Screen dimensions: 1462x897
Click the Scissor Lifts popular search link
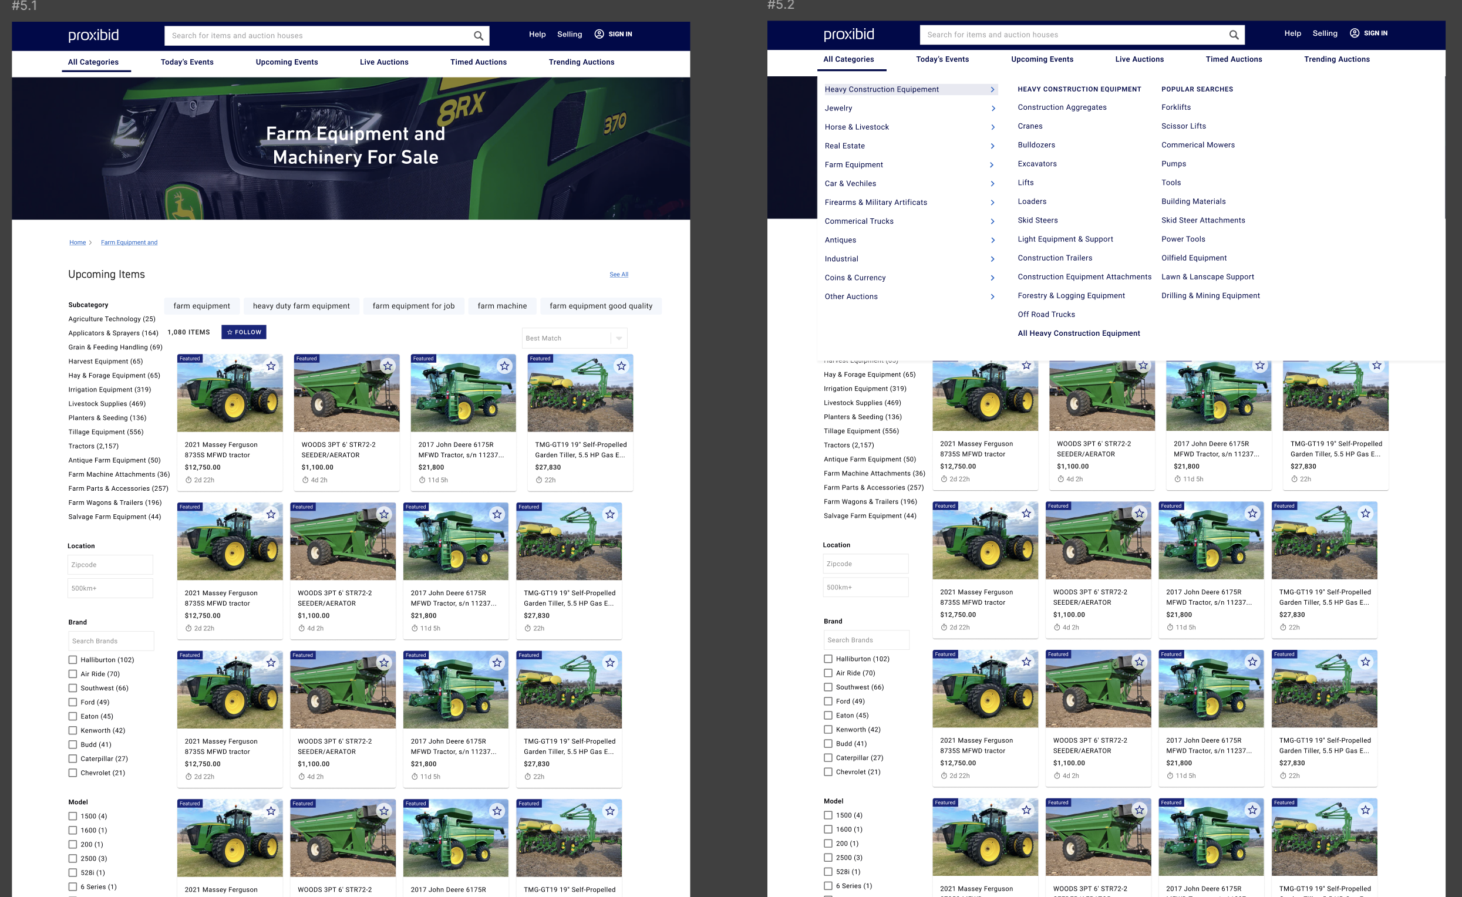1184,126
